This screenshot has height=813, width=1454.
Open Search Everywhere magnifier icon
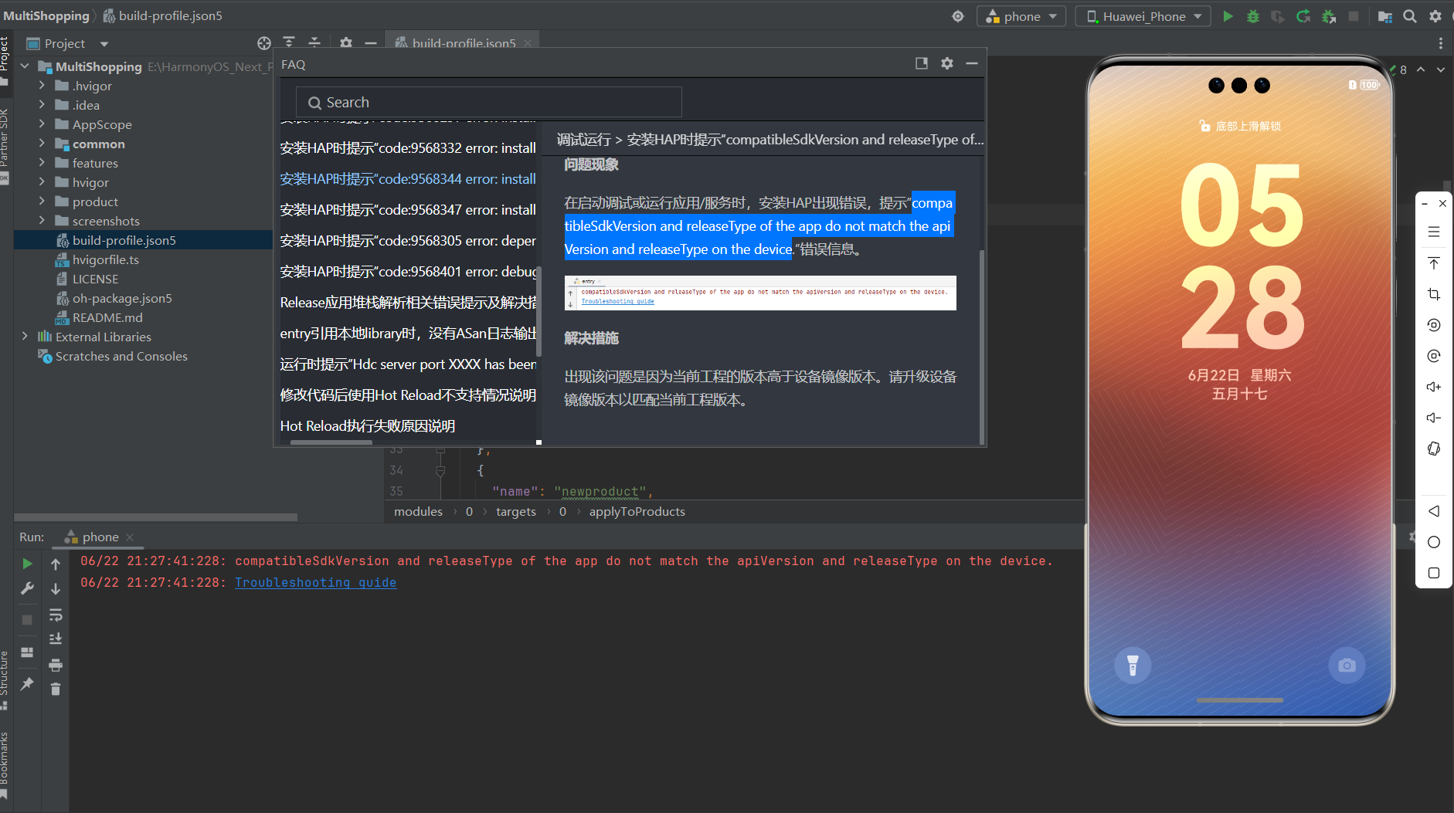click(1410, 16)
